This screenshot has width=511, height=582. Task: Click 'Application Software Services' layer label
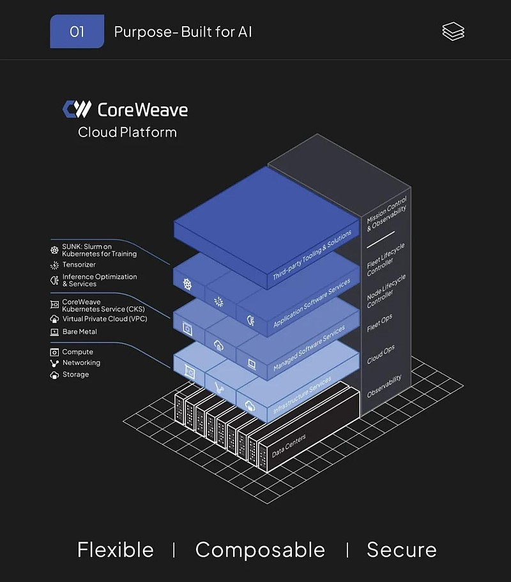312,303
